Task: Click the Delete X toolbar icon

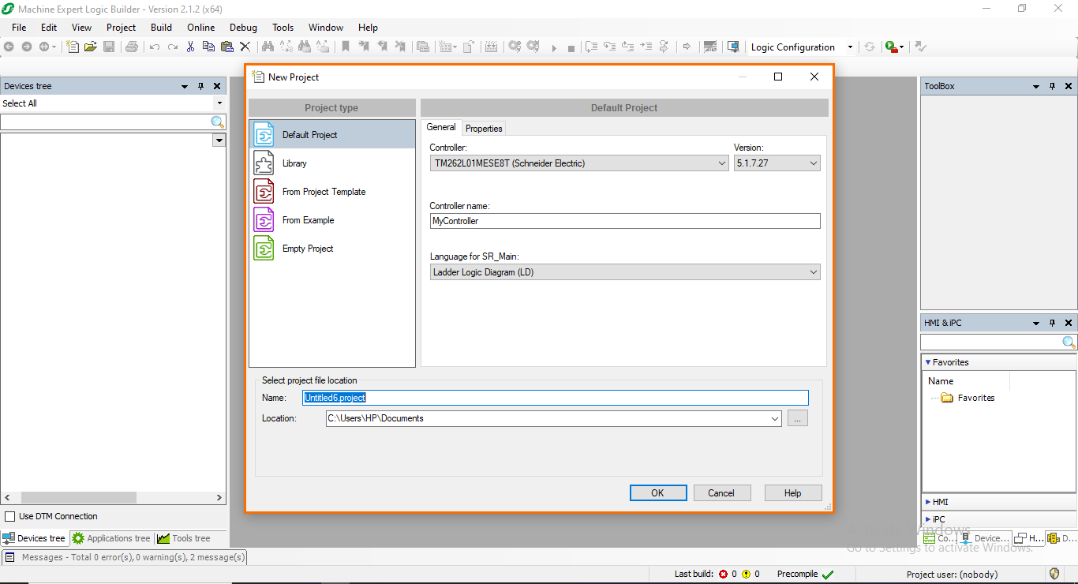Action: click(x=245, y=47)
